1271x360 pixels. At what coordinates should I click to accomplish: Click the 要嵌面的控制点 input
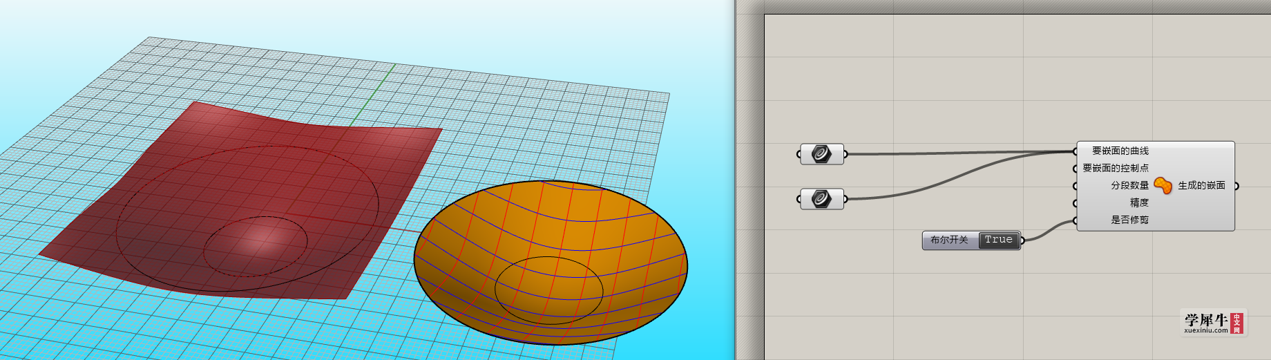tap(1115, 168)
